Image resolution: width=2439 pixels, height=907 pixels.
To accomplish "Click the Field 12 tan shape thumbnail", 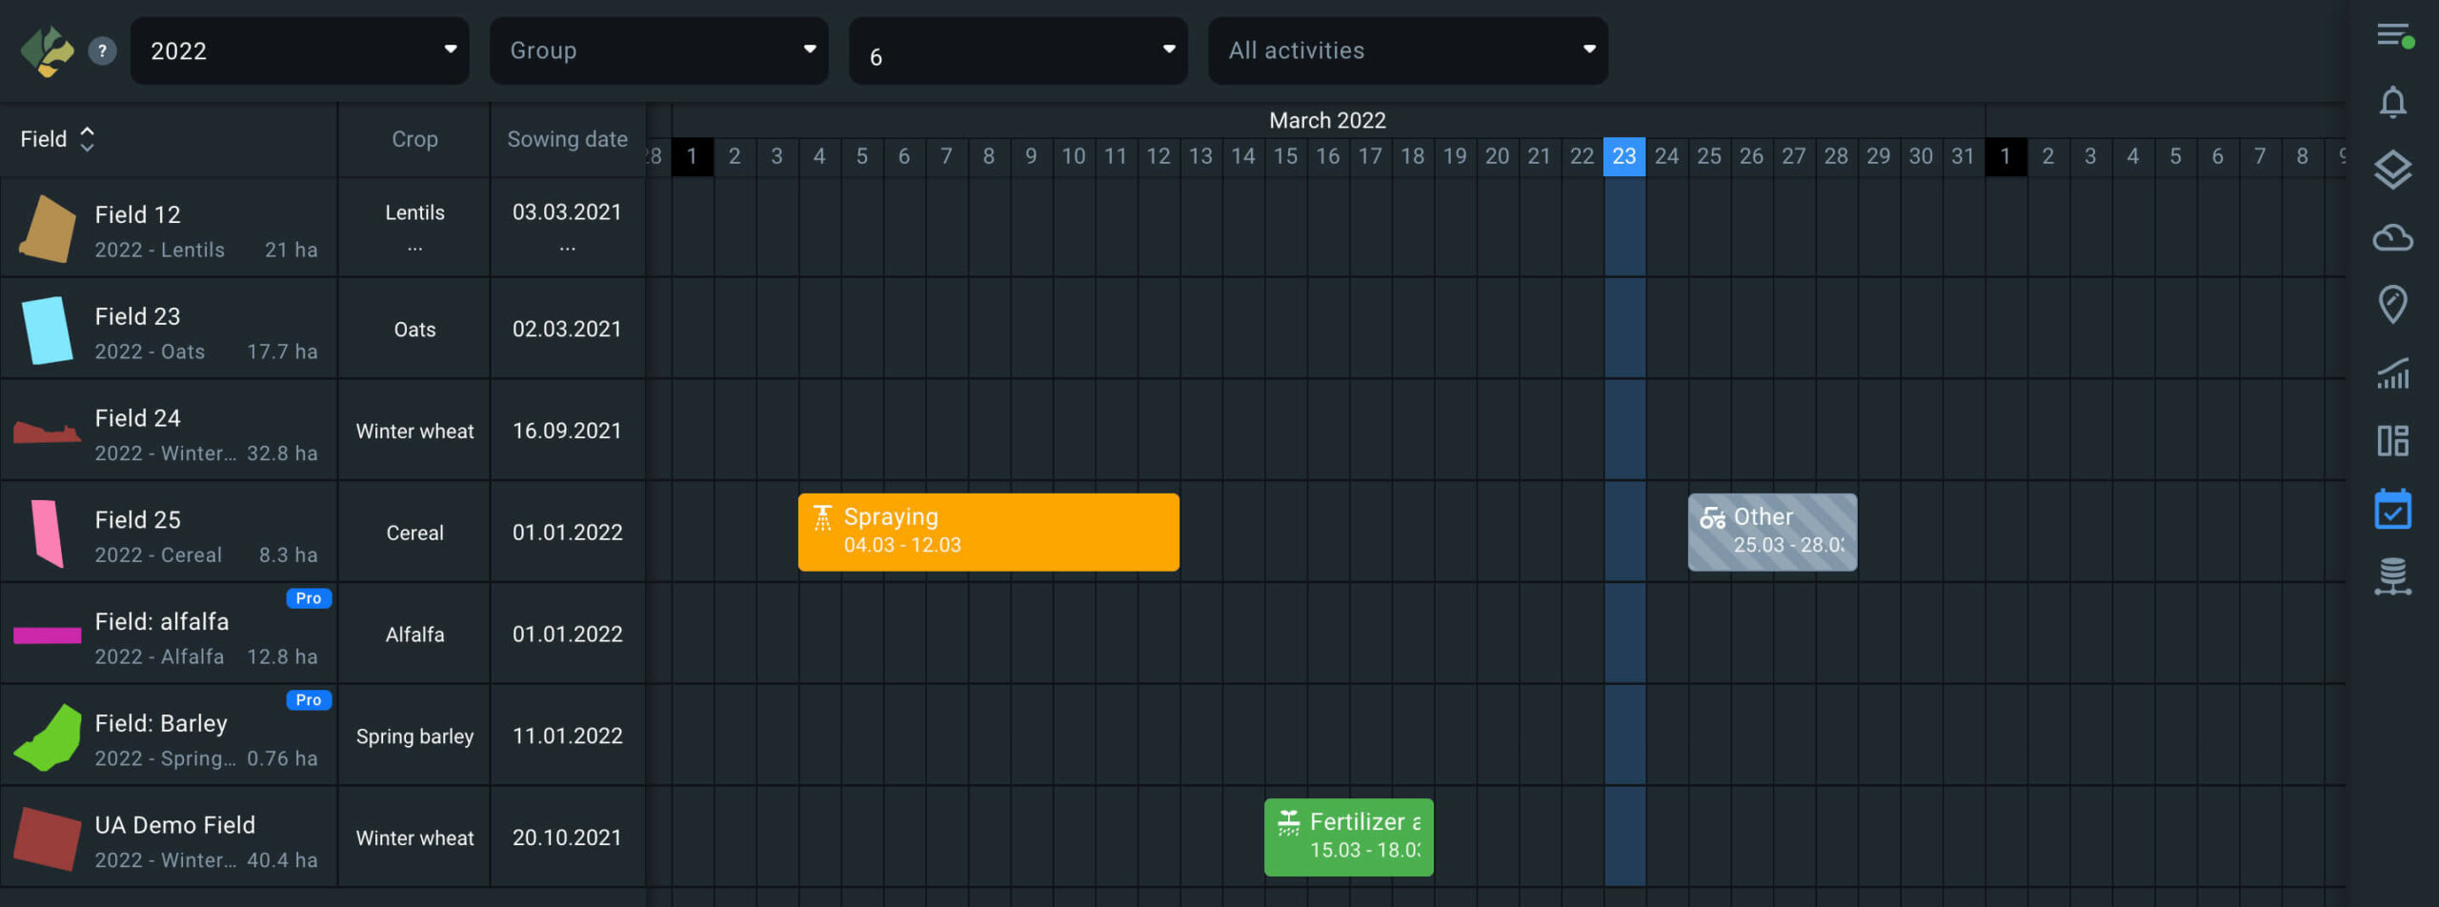I will point(48,229).
